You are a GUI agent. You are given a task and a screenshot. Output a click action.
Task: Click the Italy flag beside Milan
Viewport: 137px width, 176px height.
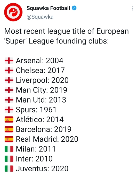coord(9,149)
